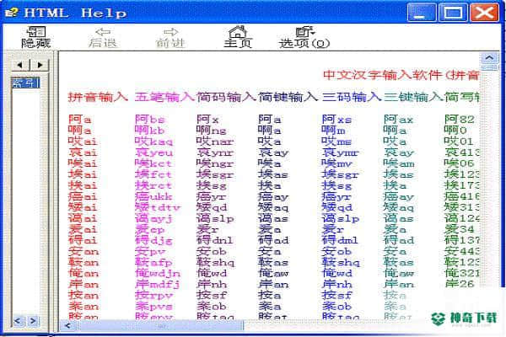This screenshot has width=506, height=337.
Task: Click right tab-scroll arrow in navigation pane
Action: 40,65
